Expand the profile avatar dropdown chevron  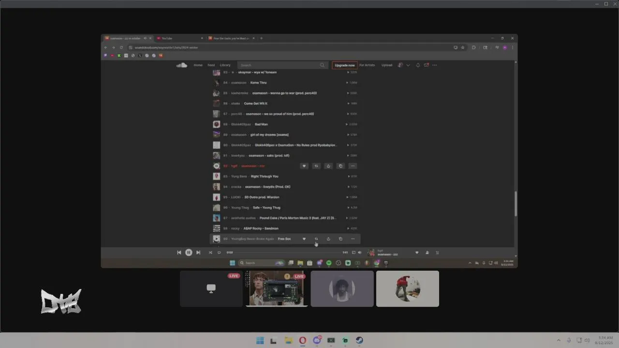pyautogui.click(x=408, y=65)
